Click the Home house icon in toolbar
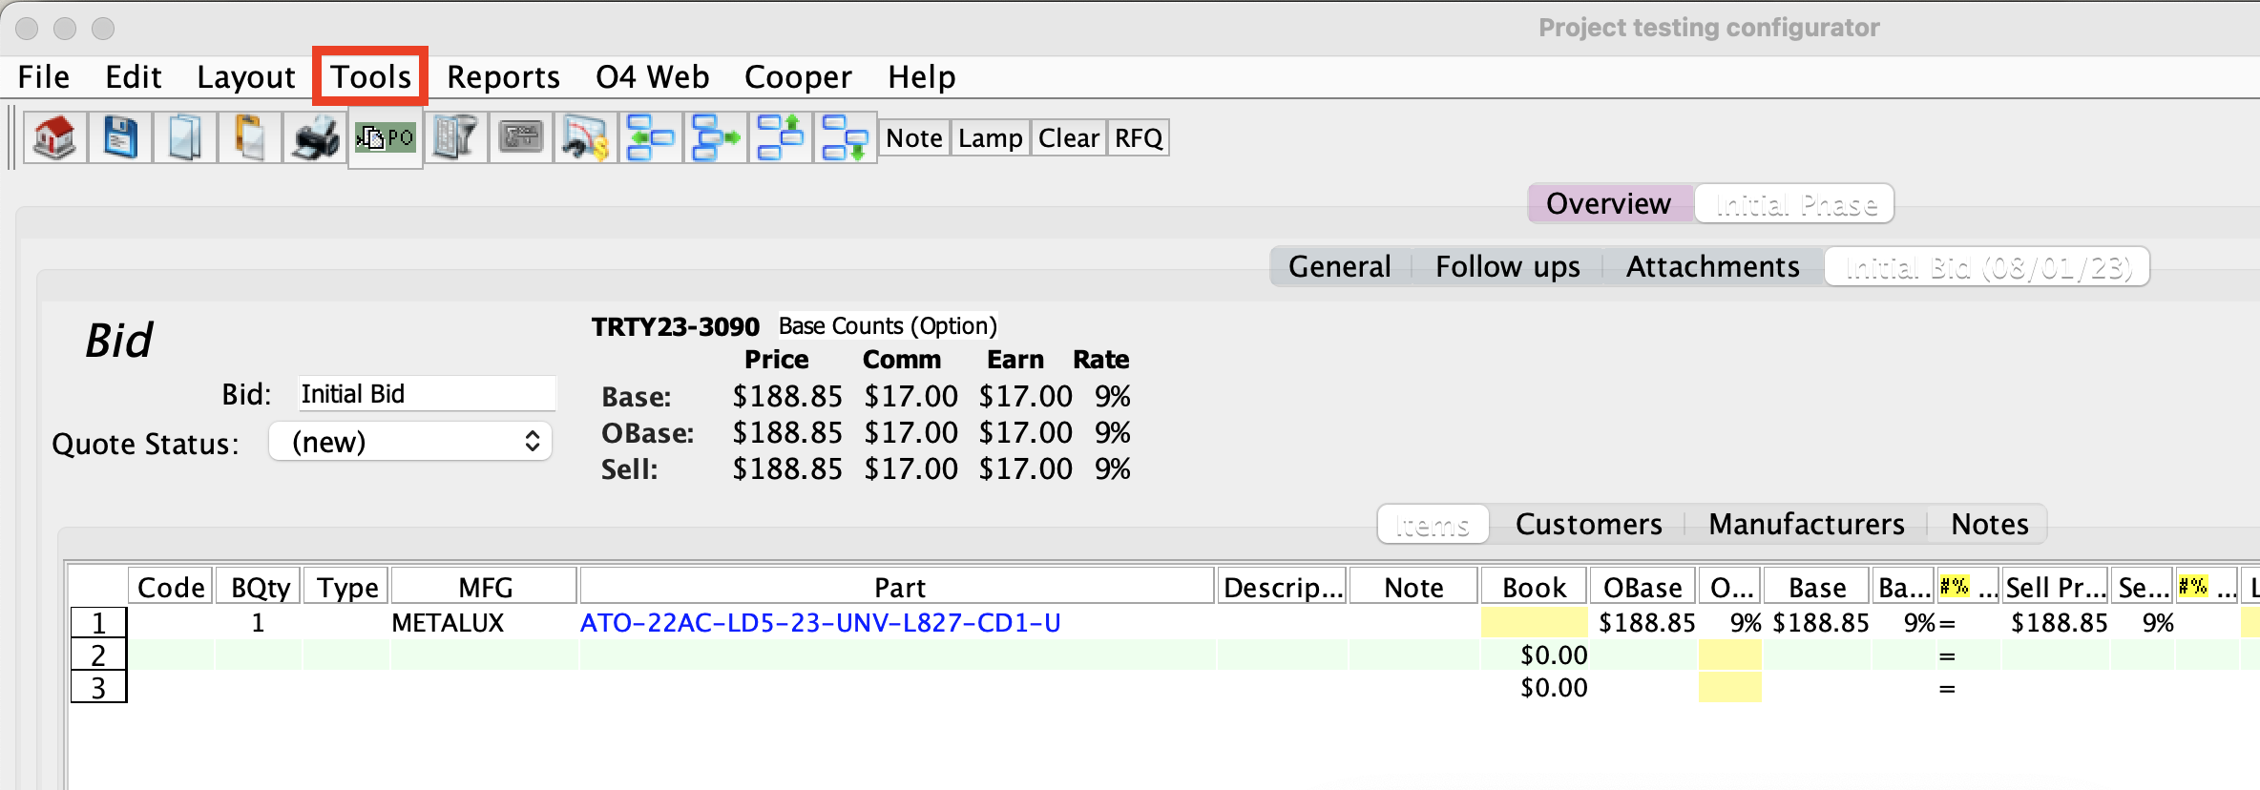Viewport: 2260px width, 790px height. click(x=55, y=138)
